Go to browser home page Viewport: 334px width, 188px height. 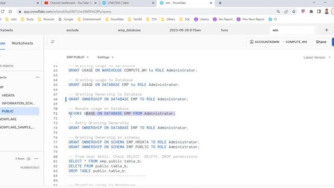pyautogui.click(x=10, y=11)
